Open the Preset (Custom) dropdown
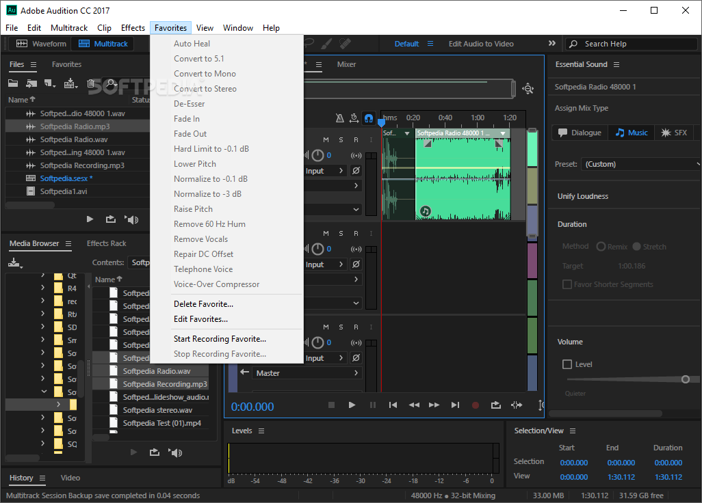 (x=641, y=164)
